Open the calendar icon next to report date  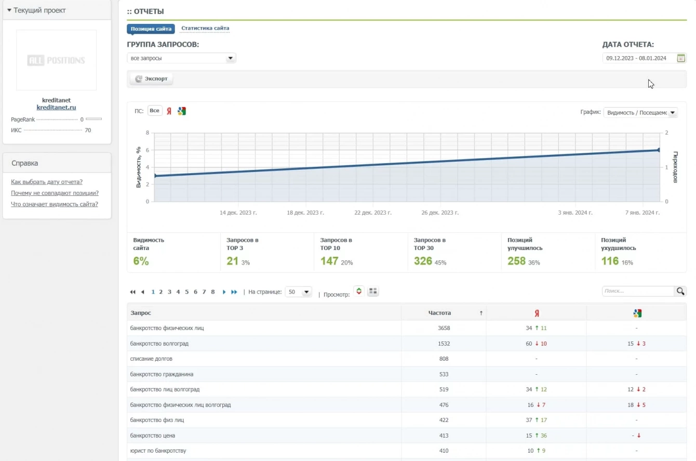point(681,58)
